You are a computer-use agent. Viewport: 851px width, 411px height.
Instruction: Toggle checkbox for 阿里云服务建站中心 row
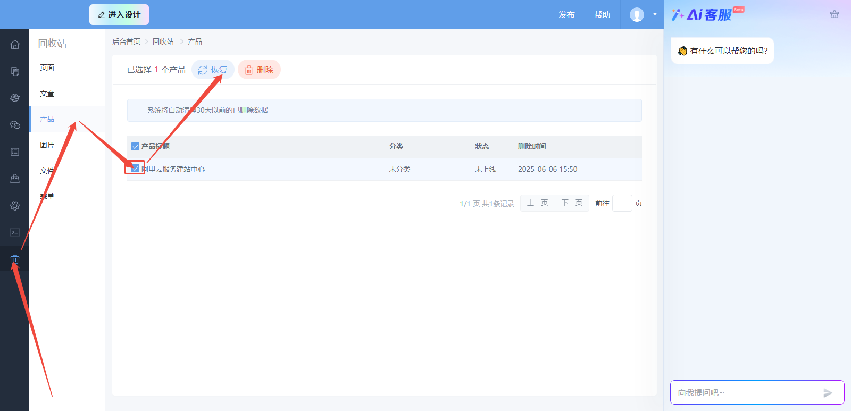point(135,169)
